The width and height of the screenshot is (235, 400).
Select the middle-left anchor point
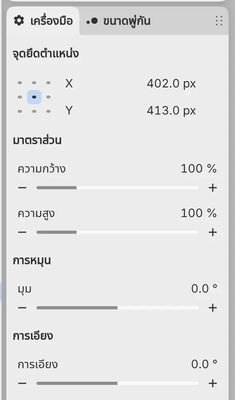pyautogui.click(x=20, y=97)
